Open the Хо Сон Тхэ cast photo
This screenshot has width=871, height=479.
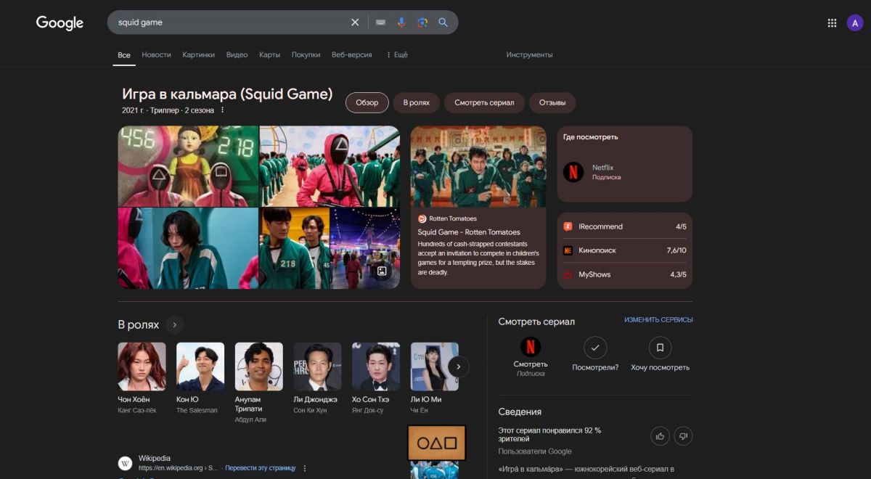click(376, 367)
